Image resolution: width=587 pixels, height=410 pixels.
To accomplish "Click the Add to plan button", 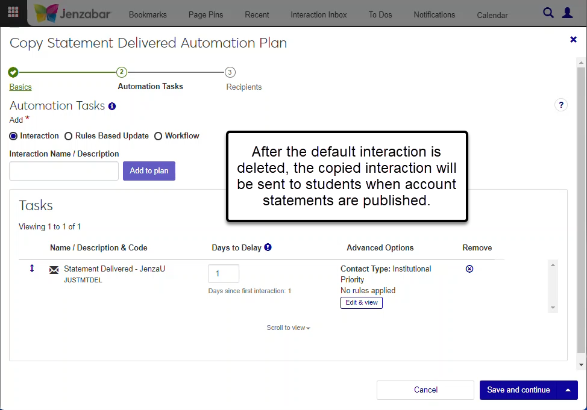I will click(149, 171).
